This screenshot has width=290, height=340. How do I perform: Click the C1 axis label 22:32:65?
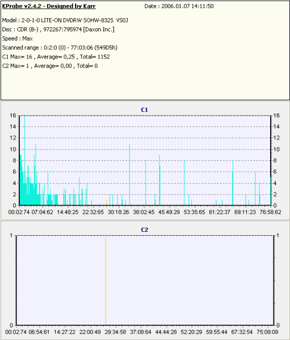click(x=93, y=212)
